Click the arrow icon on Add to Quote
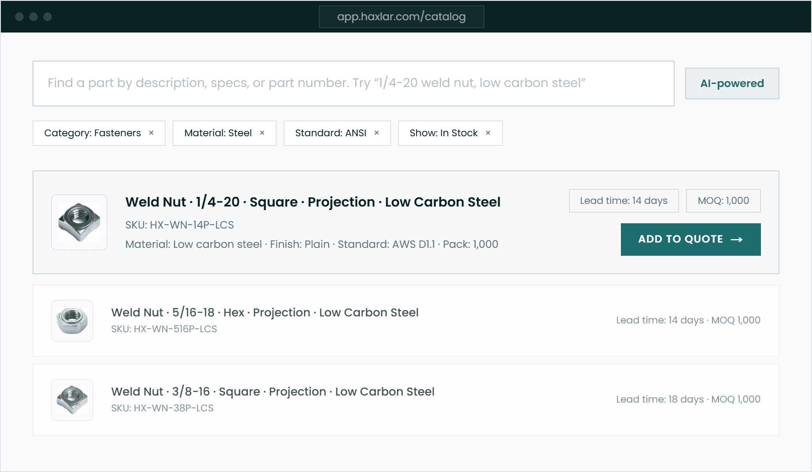812x472 pixels. pyautogui.click(x=737, y=240)
